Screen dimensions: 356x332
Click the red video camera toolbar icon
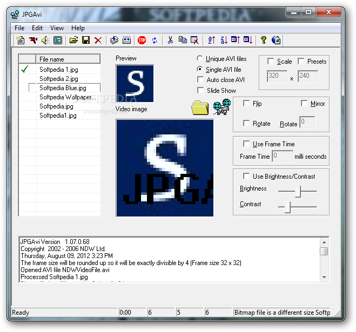tap(33, 40)
